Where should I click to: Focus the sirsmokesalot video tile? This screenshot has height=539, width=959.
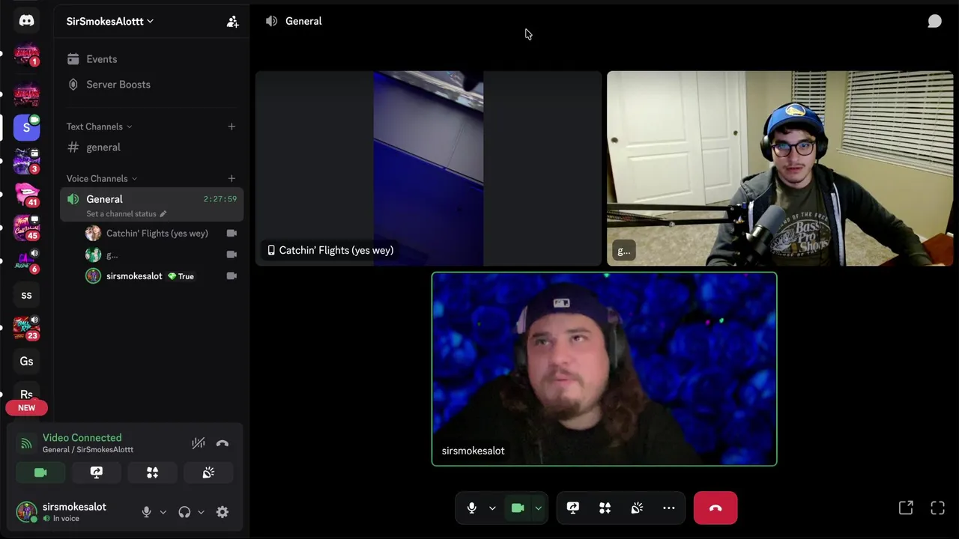(x=604, y=369)
